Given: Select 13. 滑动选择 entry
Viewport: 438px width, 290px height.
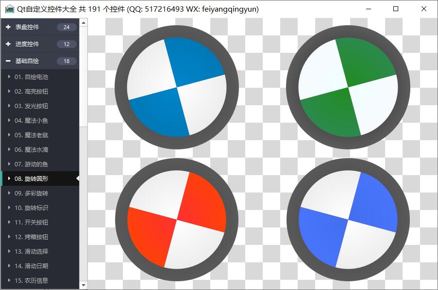Looking at the screenshot, I should tap(31, 251).
